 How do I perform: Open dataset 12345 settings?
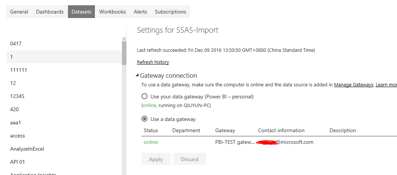click(64, 96)
